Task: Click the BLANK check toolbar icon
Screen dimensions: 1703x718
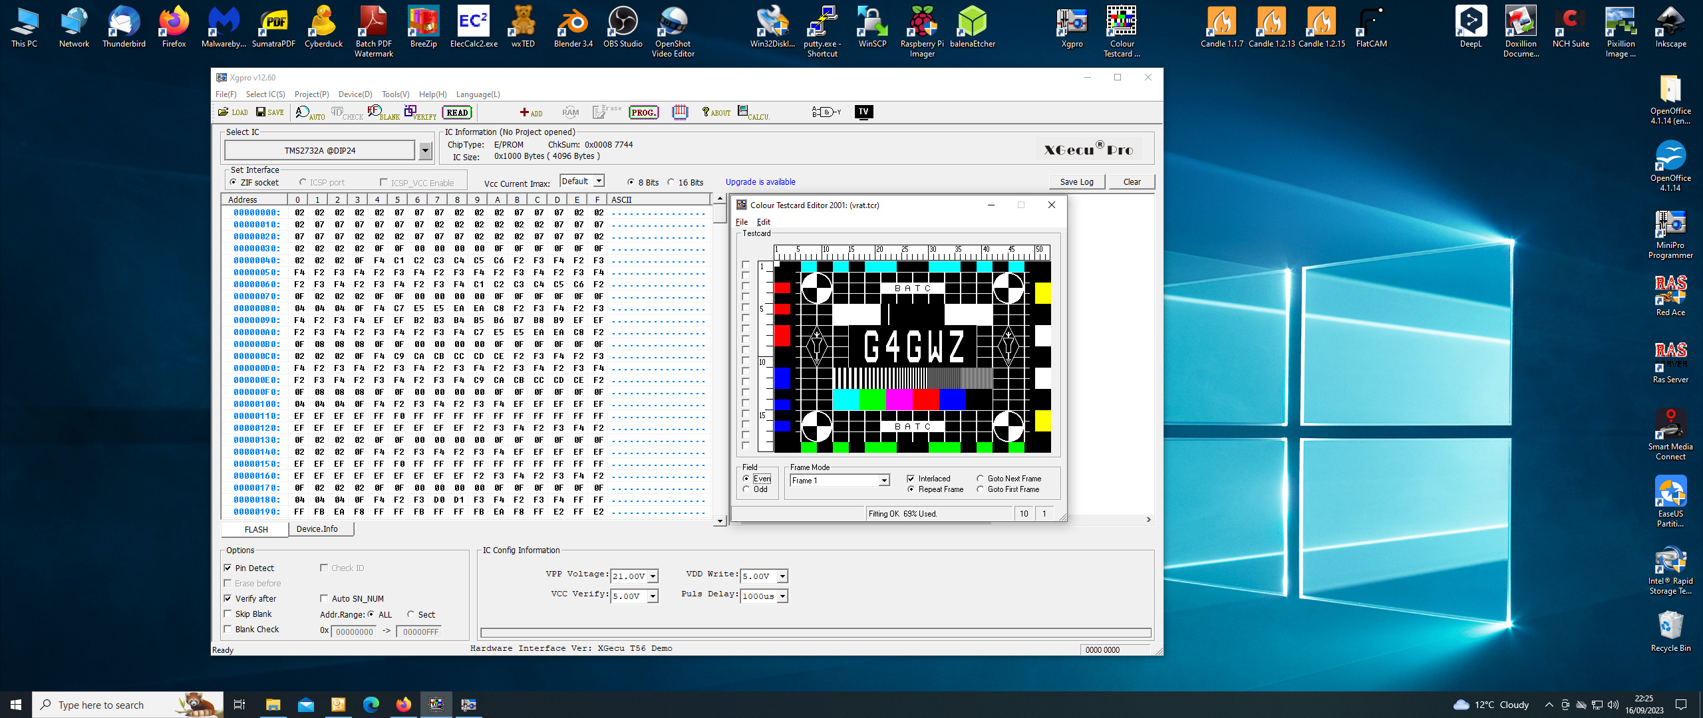Action: (x=383, y=112)
